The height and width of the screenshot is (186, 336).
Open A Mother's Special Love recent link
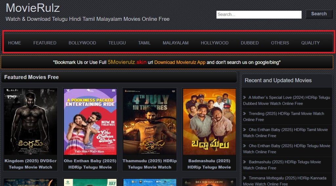[x=286, y=100]
